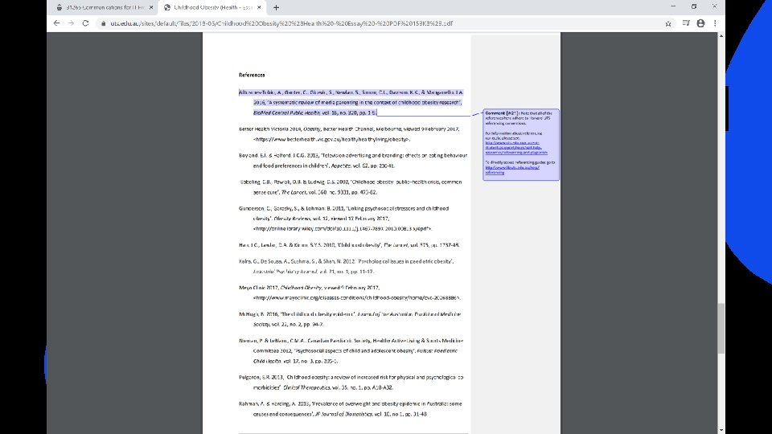Image resolution: width=772 pixels, height=434 pixels.
Task: Click the browser forward arrow
Action: 71,23
